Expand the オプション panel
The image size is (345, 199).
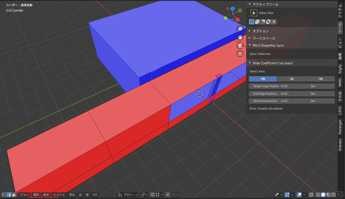250,31
